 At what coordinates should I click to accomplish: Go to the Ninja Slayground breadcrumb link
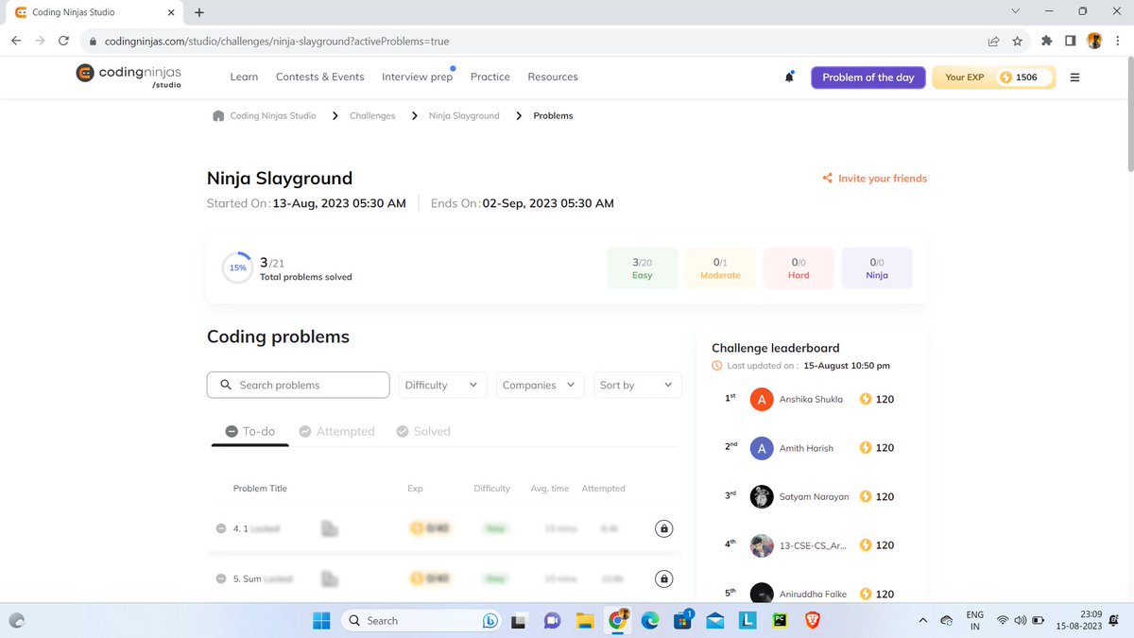click(x=464, y=115)
